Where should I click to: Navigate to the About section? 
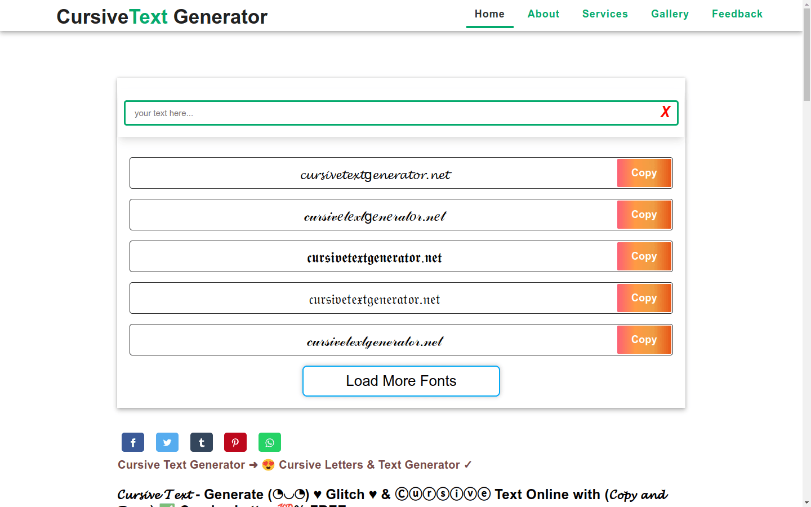[x=543, y=14]
